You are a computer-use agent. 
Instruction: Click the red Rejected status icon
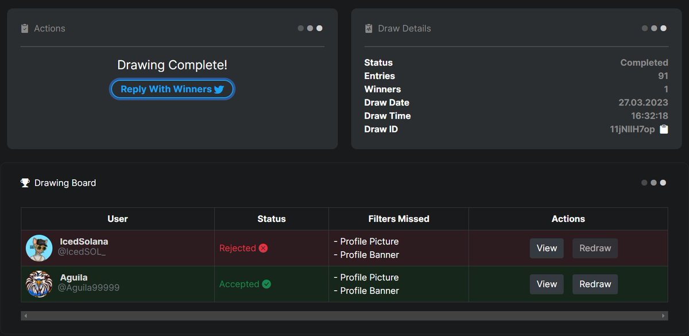(264, 248)
